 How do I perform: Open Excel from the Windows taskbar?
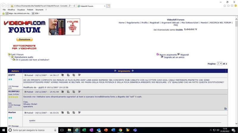tap(84, 130)
